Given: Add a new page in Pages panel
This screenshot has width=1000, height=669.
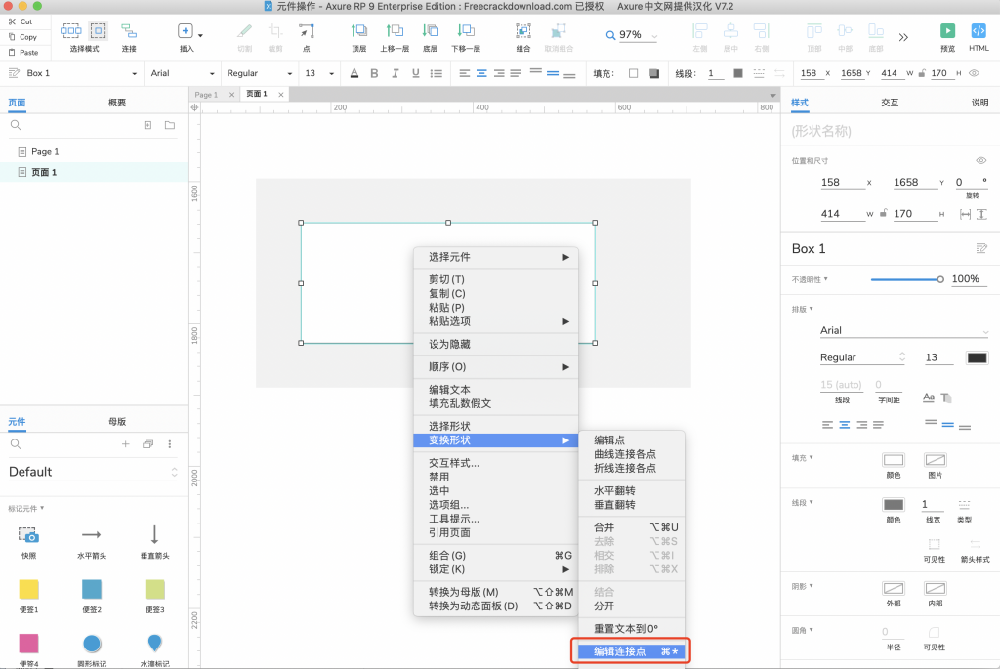Looking at the screenshot, I should (x=148, y=125).
